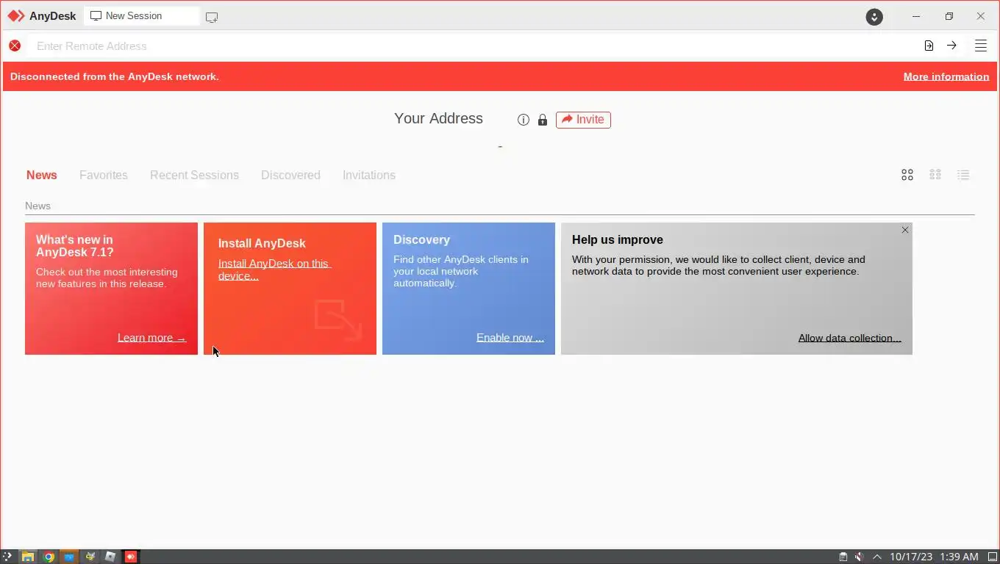The width and height of the screenshot is (1000, 564).
Task: Open the blue folder taskbar icon
Action: tap(69, 557)
